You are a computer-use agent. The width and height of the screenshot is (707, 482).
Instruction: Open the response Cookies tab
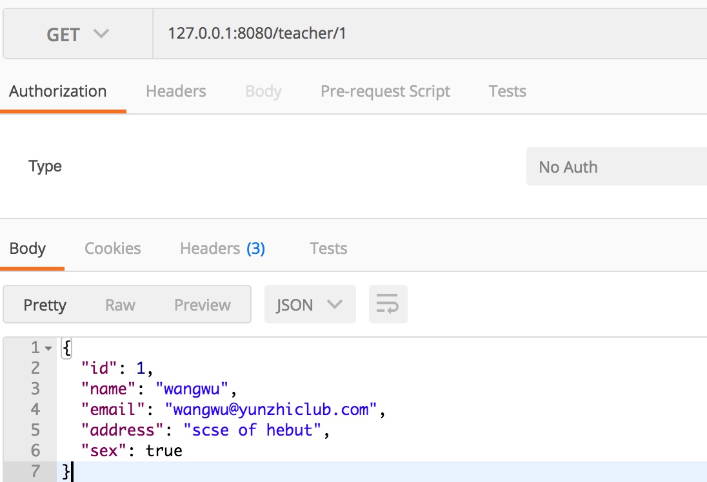113,249
